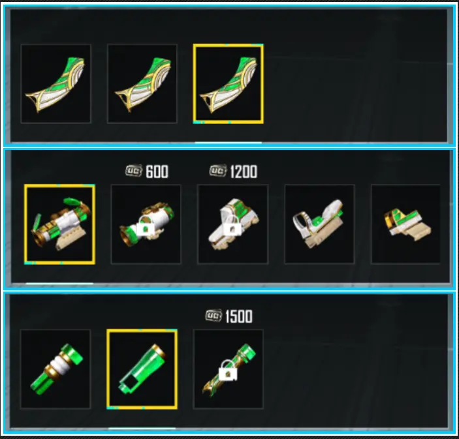
Task: Select the locked scope priced 600 UC
Action: tap(146, 224)
